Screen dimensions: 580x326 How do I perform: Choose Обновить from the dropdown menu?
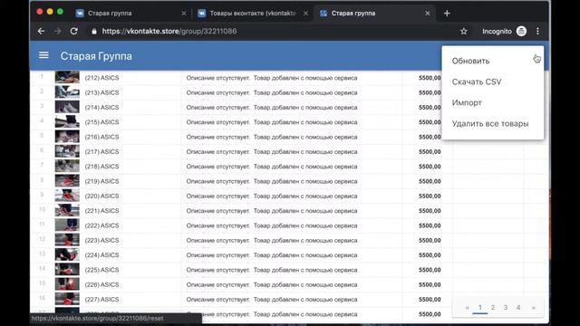click(471, 61)
